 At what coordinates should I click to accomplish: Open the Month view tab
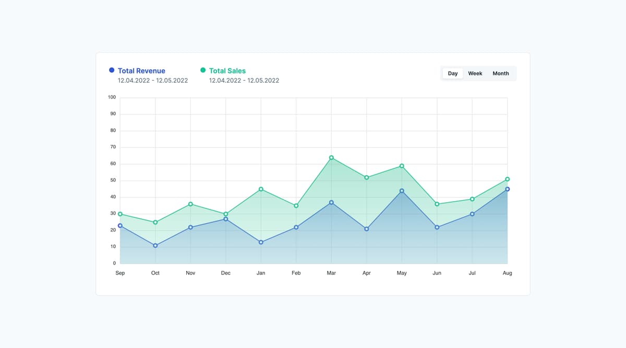(x=500, y=73)
